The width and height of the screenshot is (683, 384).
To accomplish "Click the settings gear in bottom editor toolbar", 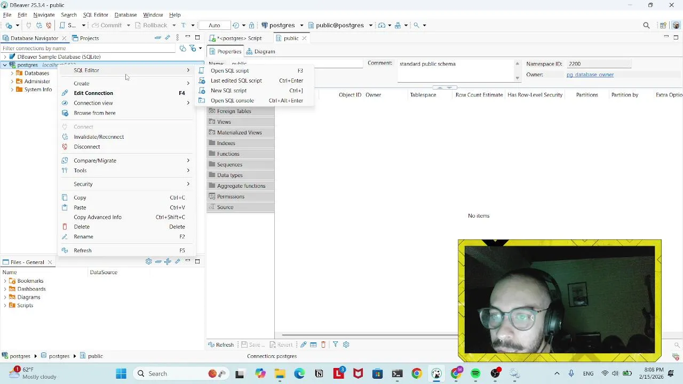I will pyautogui.click(x=346, y=345).
